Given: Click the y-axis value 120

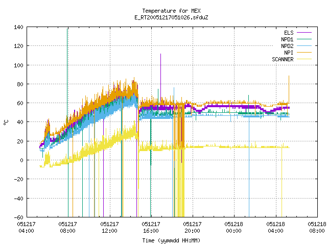Looking at the screenshot, I should point(18,46).
